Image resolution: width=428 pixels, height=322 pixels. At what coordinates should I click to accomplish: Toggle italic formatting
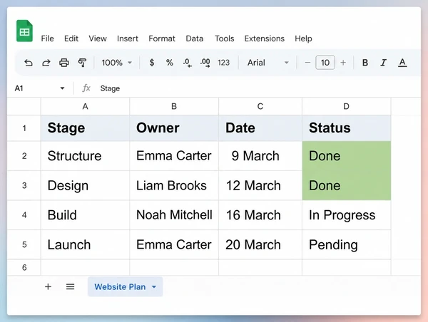pyautogui.click(x=383, y=63)
